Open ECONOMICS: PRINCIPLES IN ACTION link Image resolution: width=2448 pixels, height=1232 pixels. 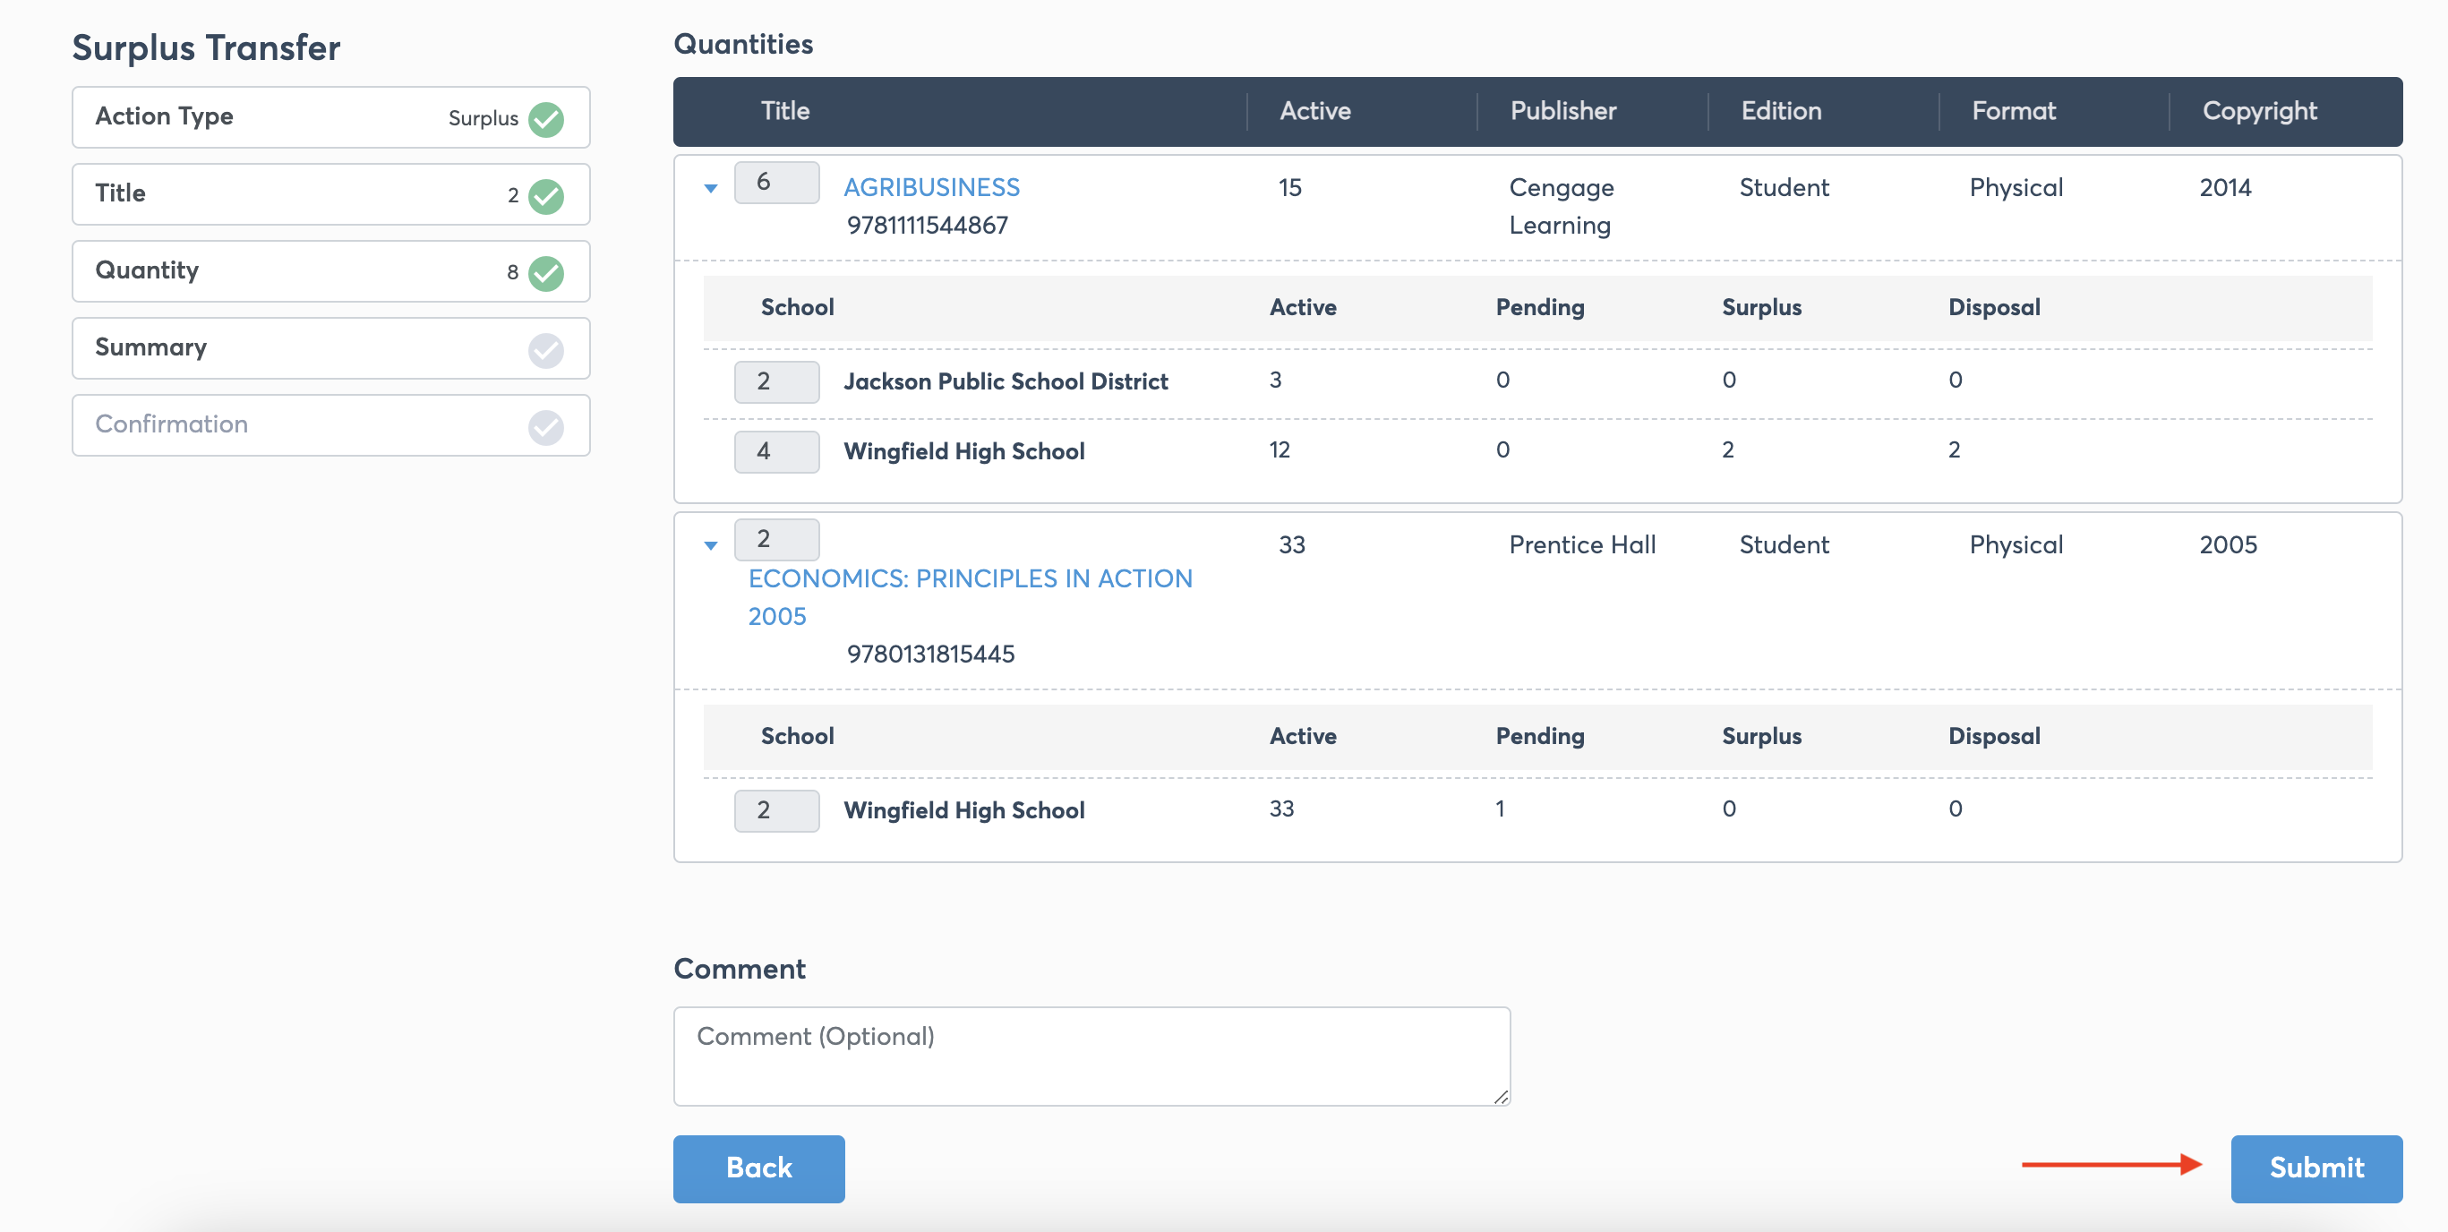pos(970,579)
